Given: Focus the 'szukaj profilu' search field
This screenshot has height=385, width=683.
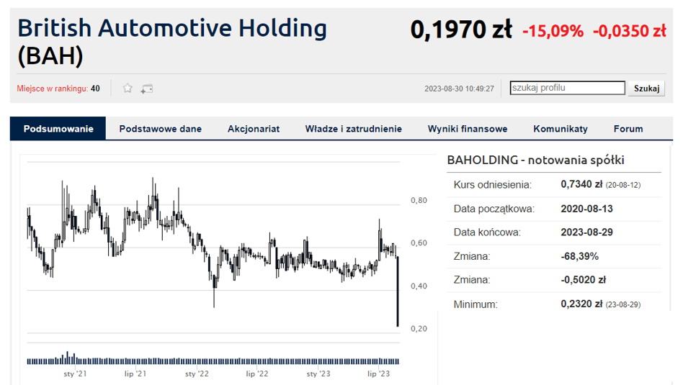Looking at the screenshot, I should pyautogui.click(x=568, y=88).
